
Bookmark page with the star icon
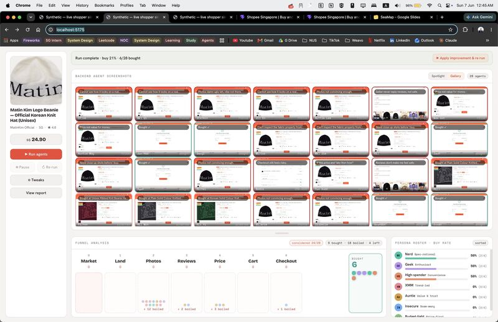[450, 29]
